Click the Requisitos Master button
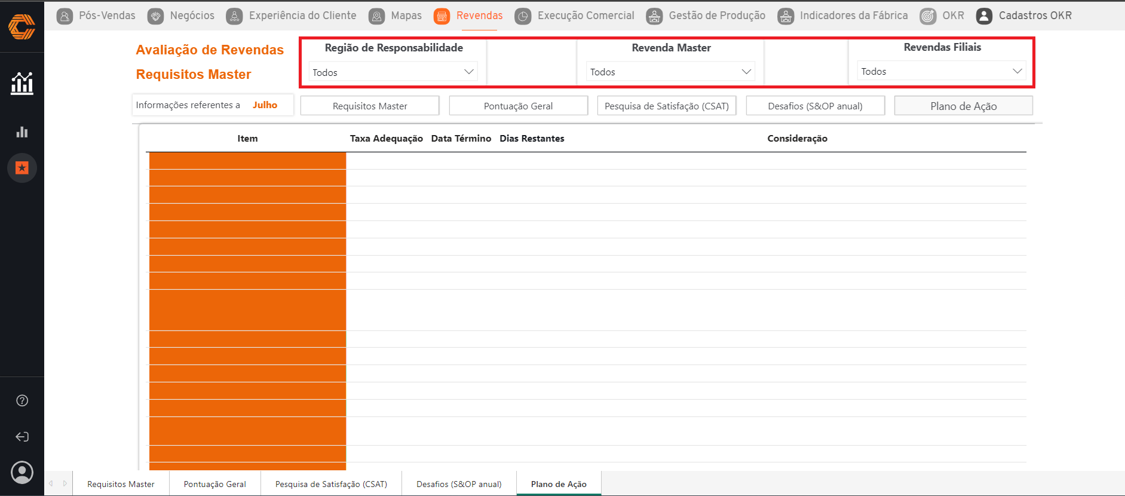The image size is (1125, 496). click(x=370, y=106)
